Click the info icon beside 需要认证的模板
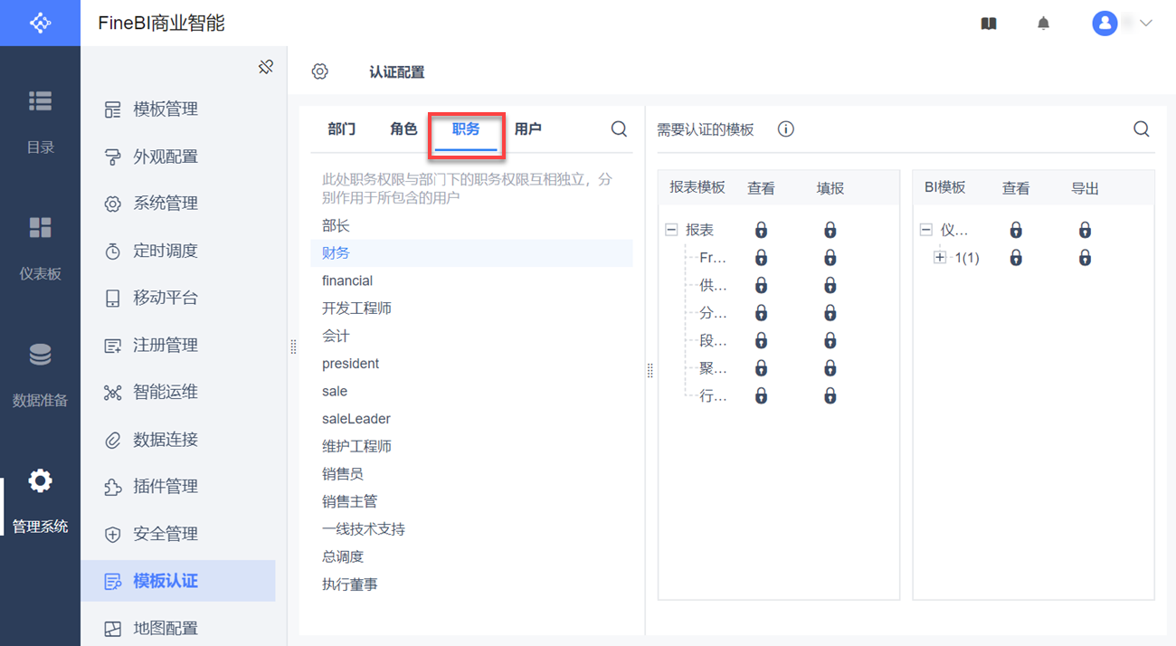This screenshot has height=646, width=1176. [785, 129]
